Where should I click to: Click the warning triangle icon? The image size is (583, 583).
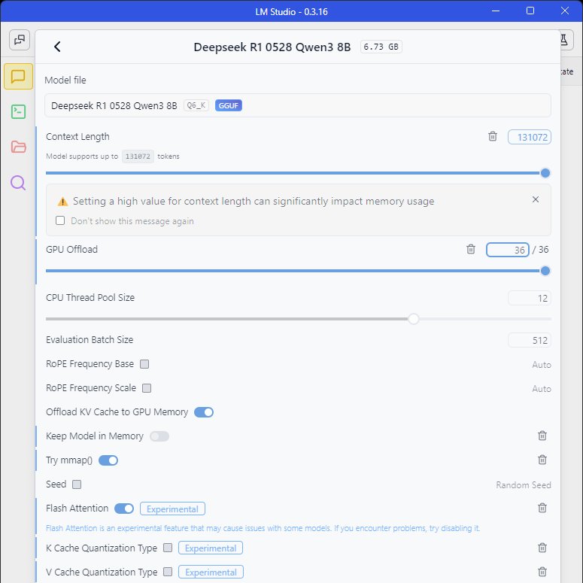click(x=63, y=202)
